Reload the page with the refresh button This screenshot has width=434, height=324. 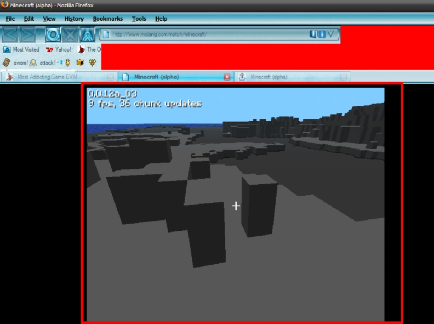click(53, 35)
